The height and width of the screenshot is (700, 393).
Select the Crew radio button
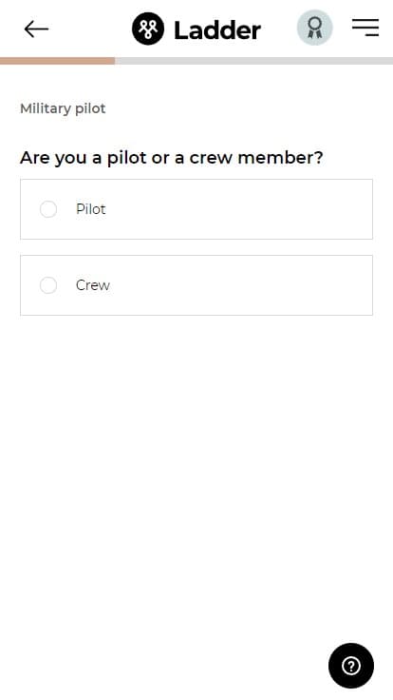coord(48,285)
